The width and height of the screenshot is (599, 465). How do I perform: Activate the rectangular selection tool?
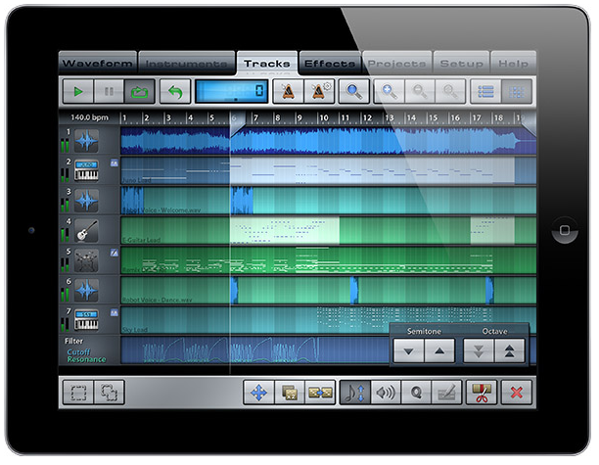pos(78,393)
